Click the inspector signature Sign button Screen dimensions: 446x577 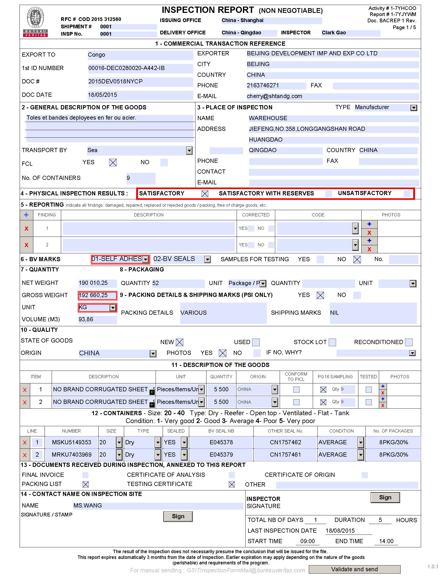pyautogui.click(x=385, y=498)
